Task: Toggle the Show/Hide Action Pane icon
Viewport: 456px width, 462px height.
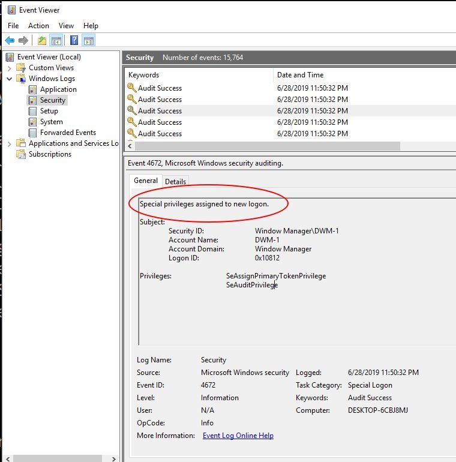Action: [89, 40]
